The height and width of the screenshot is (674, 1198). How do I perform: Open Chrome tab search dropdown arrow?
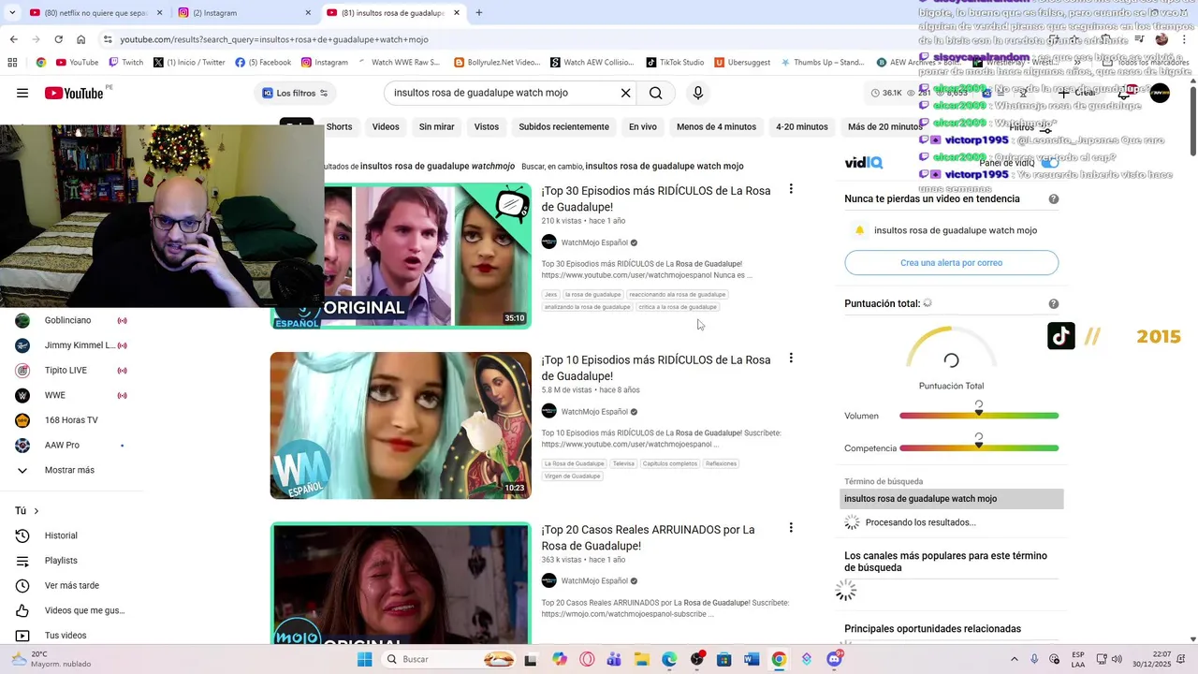(x=12, y=13)
